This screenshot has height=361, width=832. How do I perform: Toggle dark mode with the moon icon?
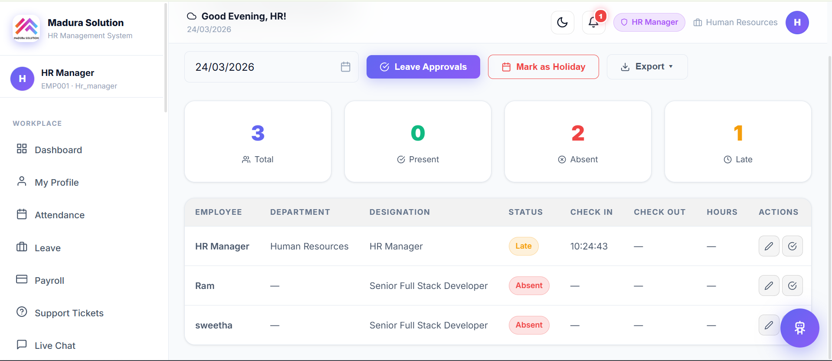(x=562, y=23)
